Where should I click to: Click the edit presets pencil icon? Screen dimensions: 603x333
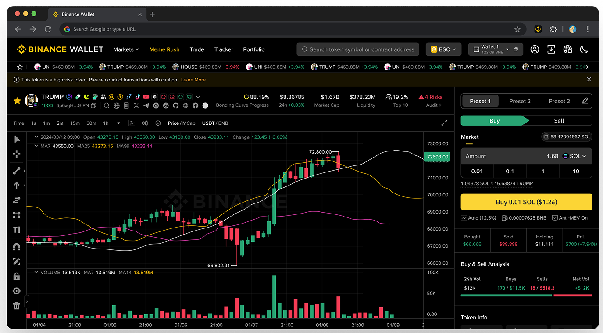pos(585,101)
